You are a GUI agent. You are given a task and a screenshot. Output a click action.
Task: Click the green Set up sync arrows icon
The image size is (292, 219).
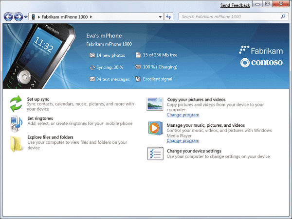[x=16, y=103]
